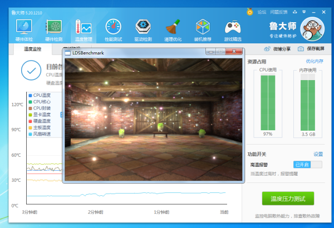The image size is (334, 228).
Task: Toggle CPU封装 legend entry
Action: pyautogui.click(x=40, y=108)
